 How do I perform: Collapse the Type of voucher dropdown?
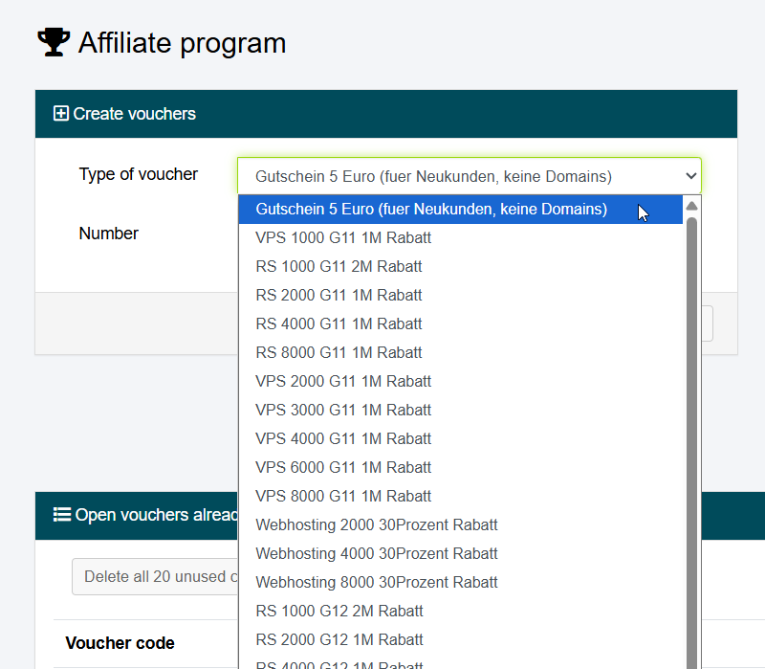tap(469, 176)
